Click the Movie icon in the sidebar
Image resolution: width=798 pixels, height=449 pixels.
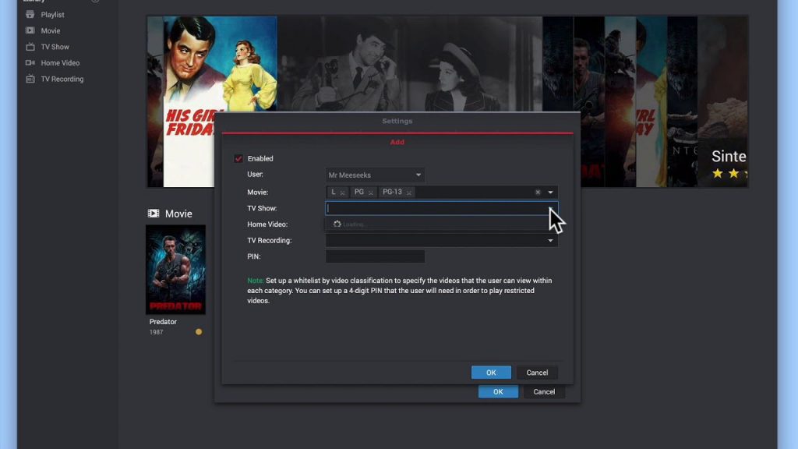click(30, 30)
